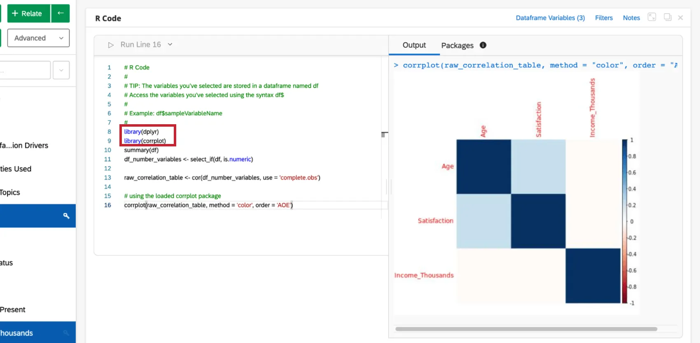Open Dataframe Variables (3) link
This screenshot has height=343, width=700.
click(550, 18)
